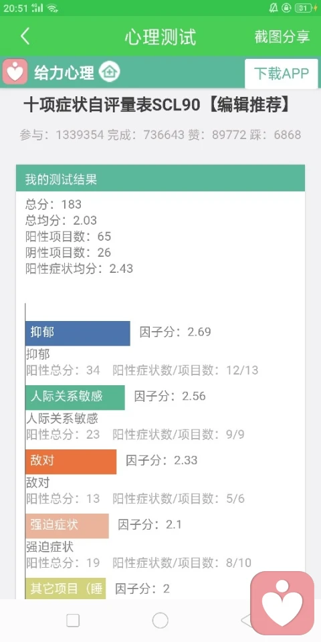Select the orange 敌对 factor bar

tap(71, 462)
